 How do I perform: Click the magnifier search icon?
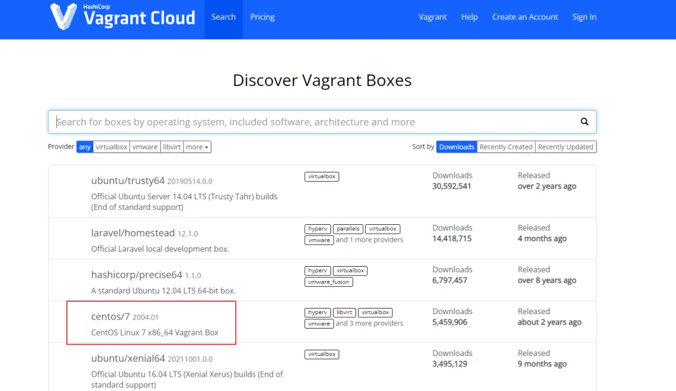point(584,122)
